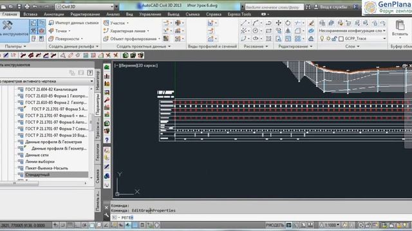The width and height of the screenshot is (412, 231).
Task: Click the command line wrench settings icon
Action: coord(106,216)
